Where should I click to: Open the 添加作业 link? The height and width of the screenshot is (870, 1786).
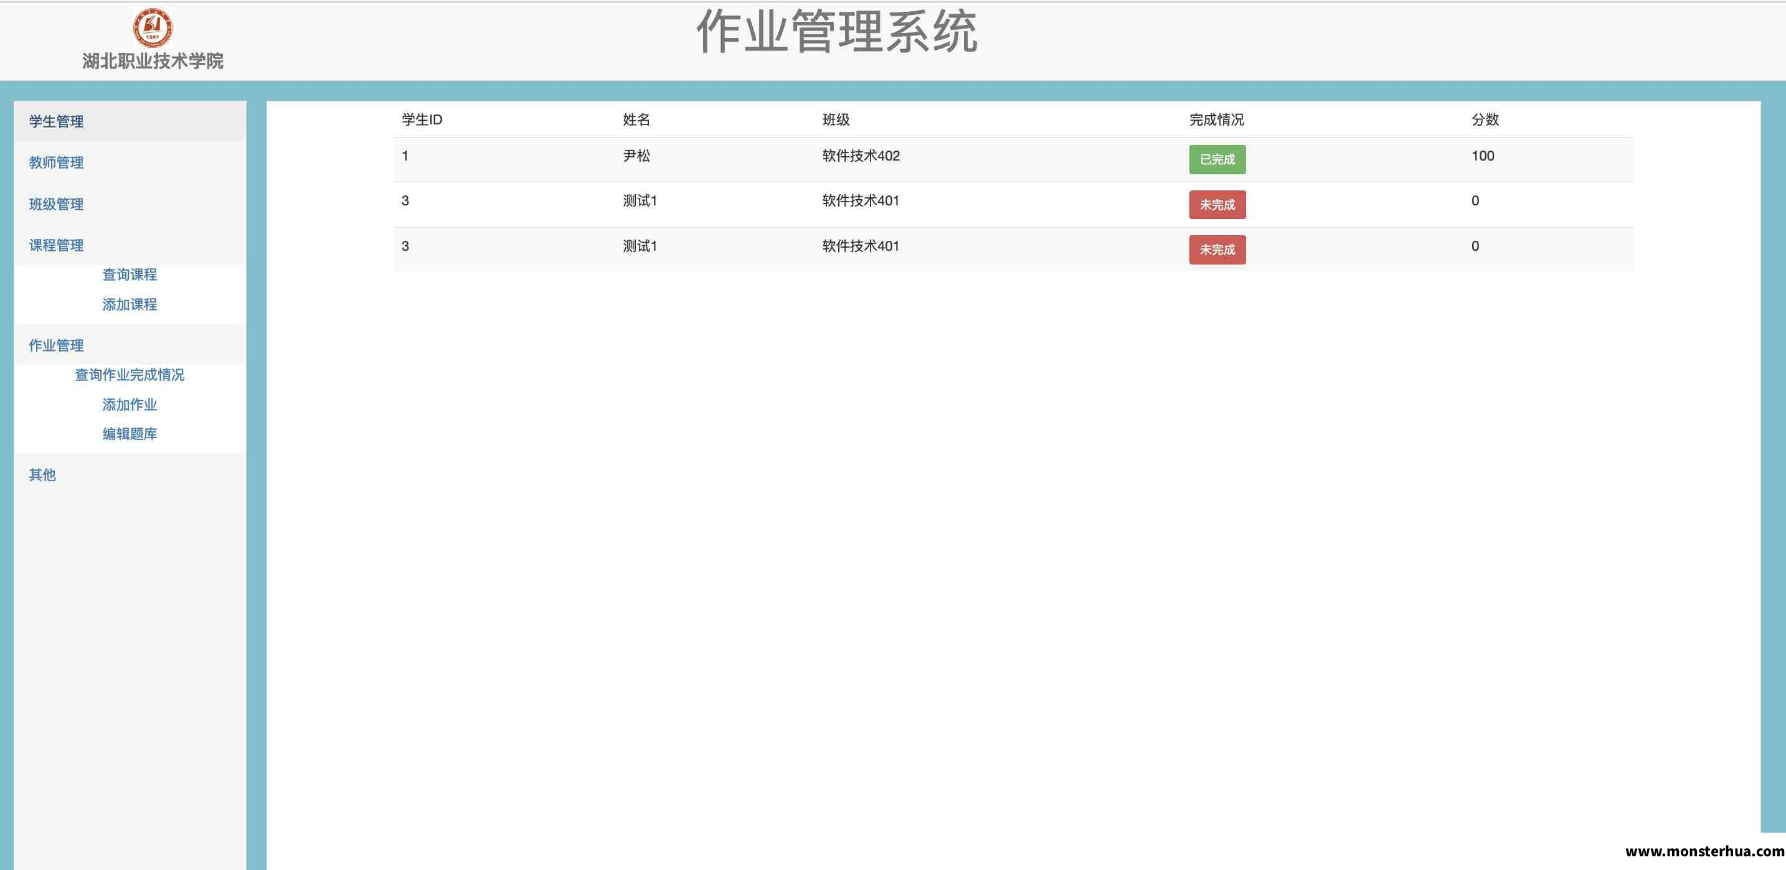(130, 405)
